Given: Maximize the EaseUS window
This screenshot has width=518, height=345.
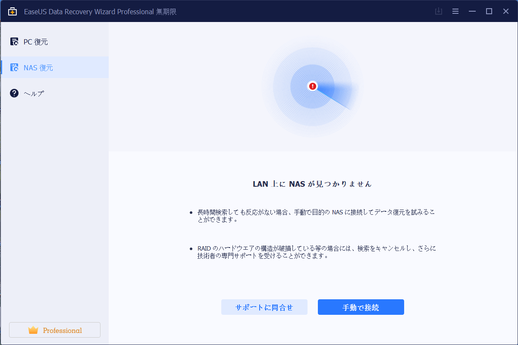Looking at the screenshot, I should 489,12.
